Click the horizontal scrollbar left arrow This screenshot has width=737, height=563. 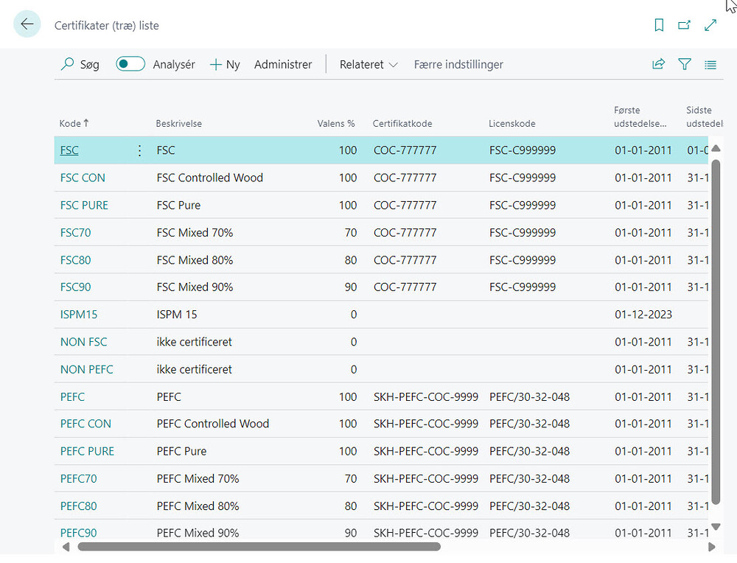click(66, 547)
